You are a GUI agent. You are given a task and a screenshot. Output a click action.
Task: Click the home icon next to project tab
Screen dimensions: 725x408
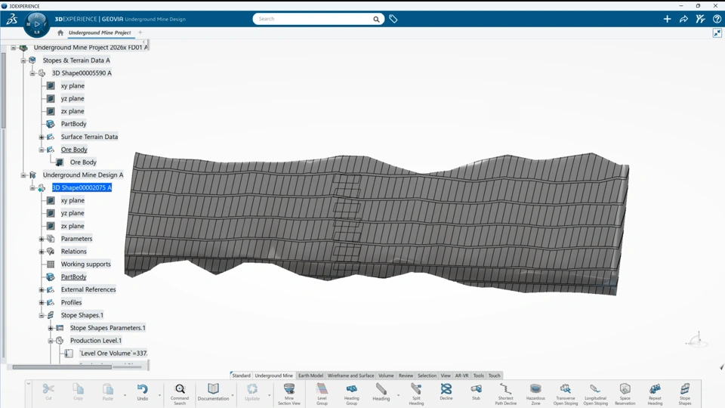coord(60,32)
